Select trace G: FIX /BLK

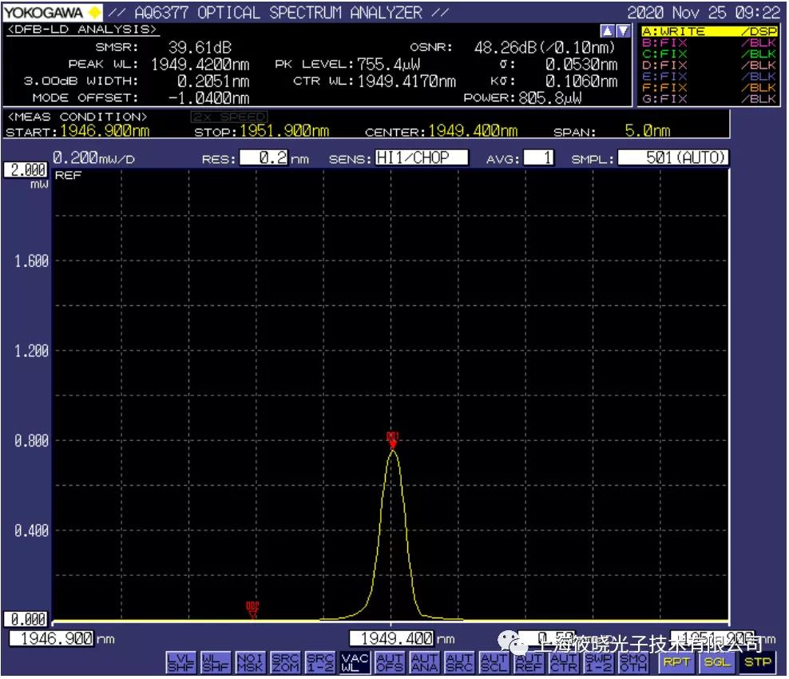(x=709, y=98)
